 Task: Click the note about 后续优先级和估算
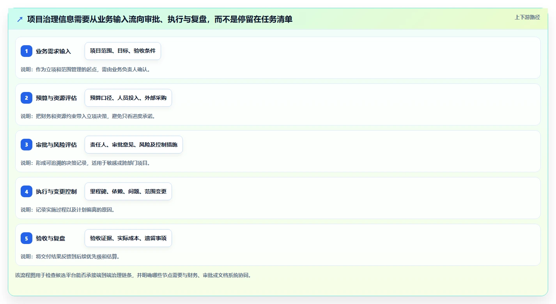click(70, 256)
